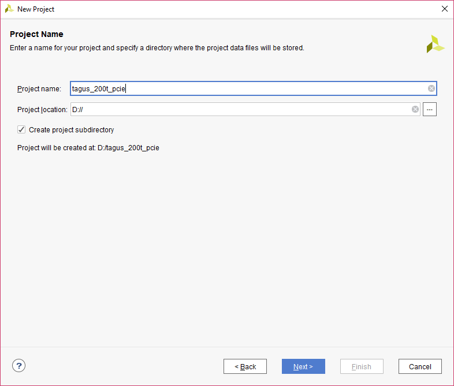
Task: Focus the Project location input field
Action: click(x=240, y=109)
